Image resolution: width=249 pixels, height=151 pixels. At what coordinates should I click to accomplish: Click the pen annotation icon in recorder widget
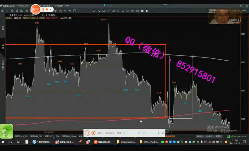coord(51,10)
